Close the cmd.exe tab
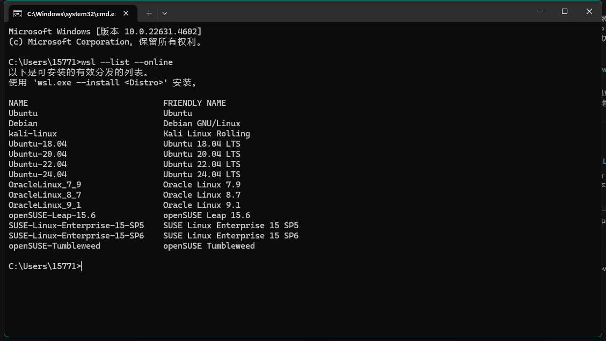 (127, 13)
